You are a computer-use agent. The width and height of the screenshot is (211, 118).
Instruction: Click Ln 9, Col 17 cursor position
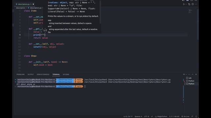pos(128,116)
